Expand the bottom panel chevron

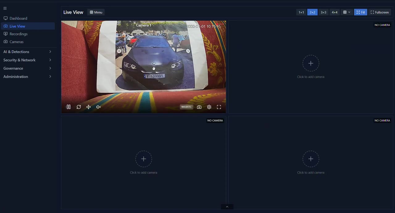point(227,207)
